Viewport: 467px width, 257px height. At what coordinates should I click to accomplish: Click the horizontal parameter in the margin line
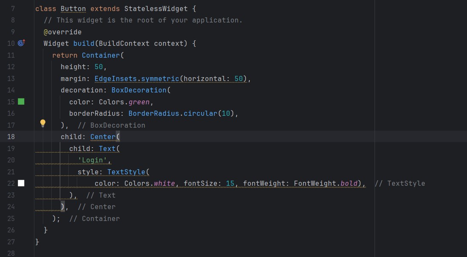point(205,78)
